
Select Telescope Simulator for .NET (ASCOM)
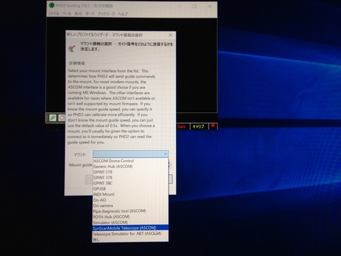coord(130,234)
